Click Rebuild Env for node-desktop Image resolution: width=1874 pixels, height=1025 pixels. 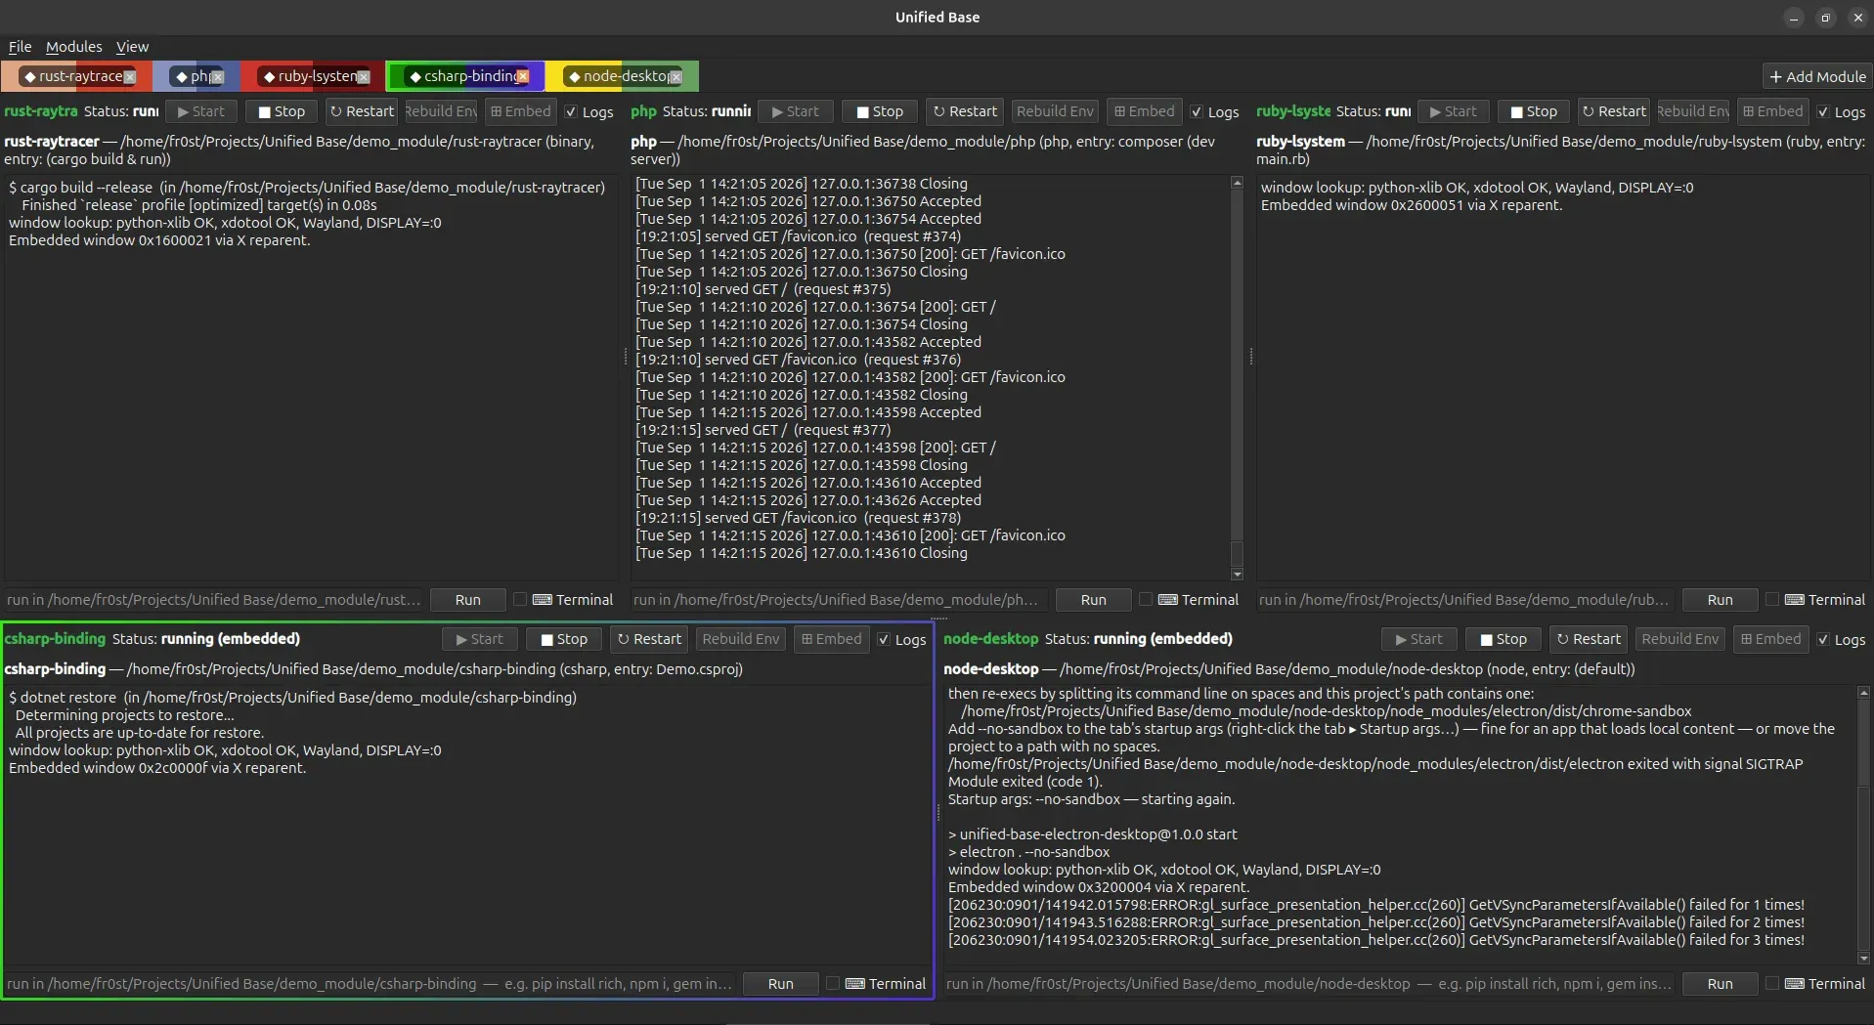pyautogui.click(x=1680, y=639)
